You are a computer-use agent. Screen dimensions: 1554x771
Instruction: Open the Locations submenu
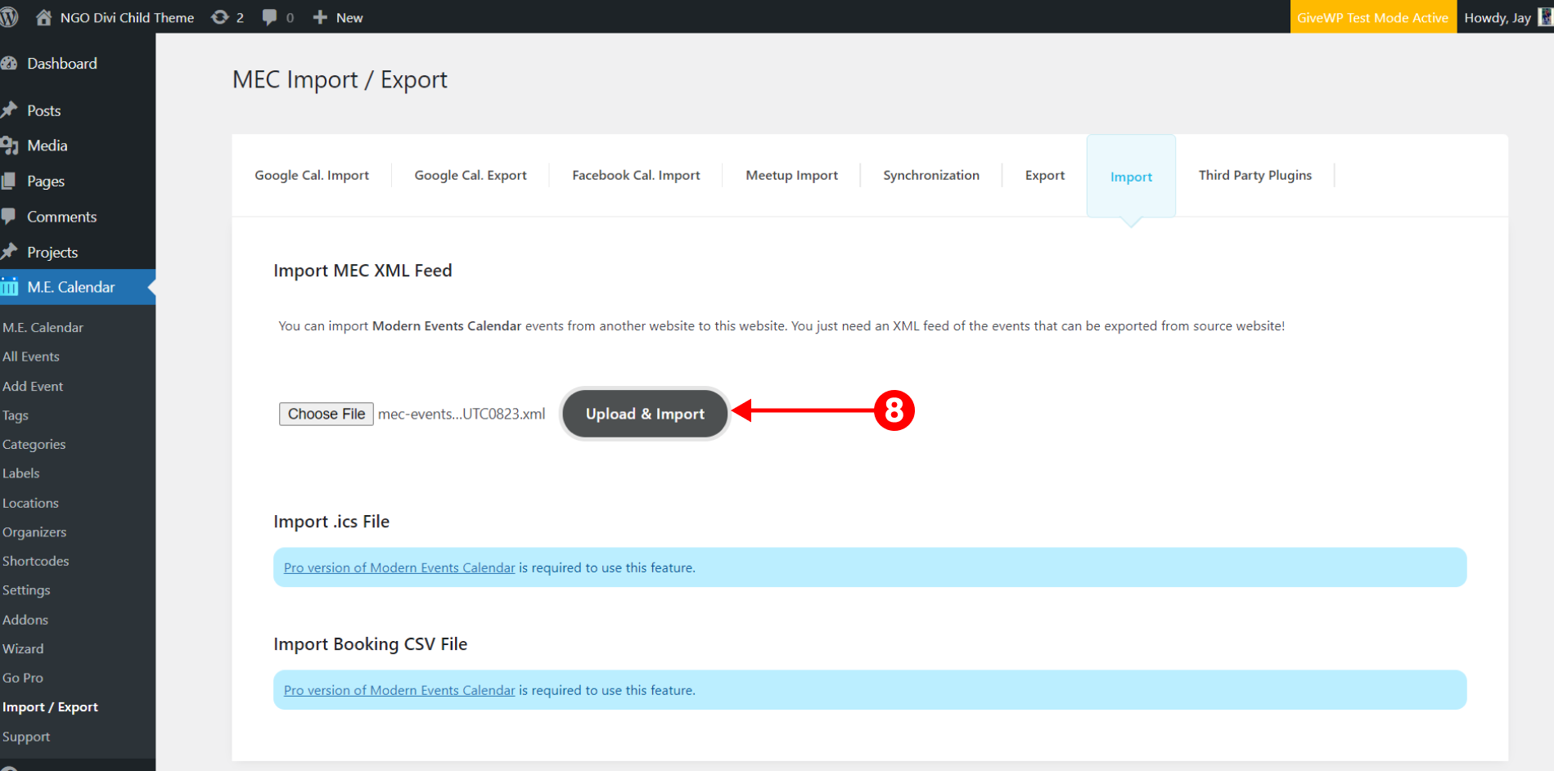[30, 503]
